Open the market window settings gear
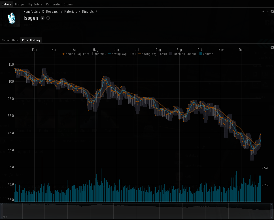This screenshot has width=274, height=220. [x=272, y=11]
